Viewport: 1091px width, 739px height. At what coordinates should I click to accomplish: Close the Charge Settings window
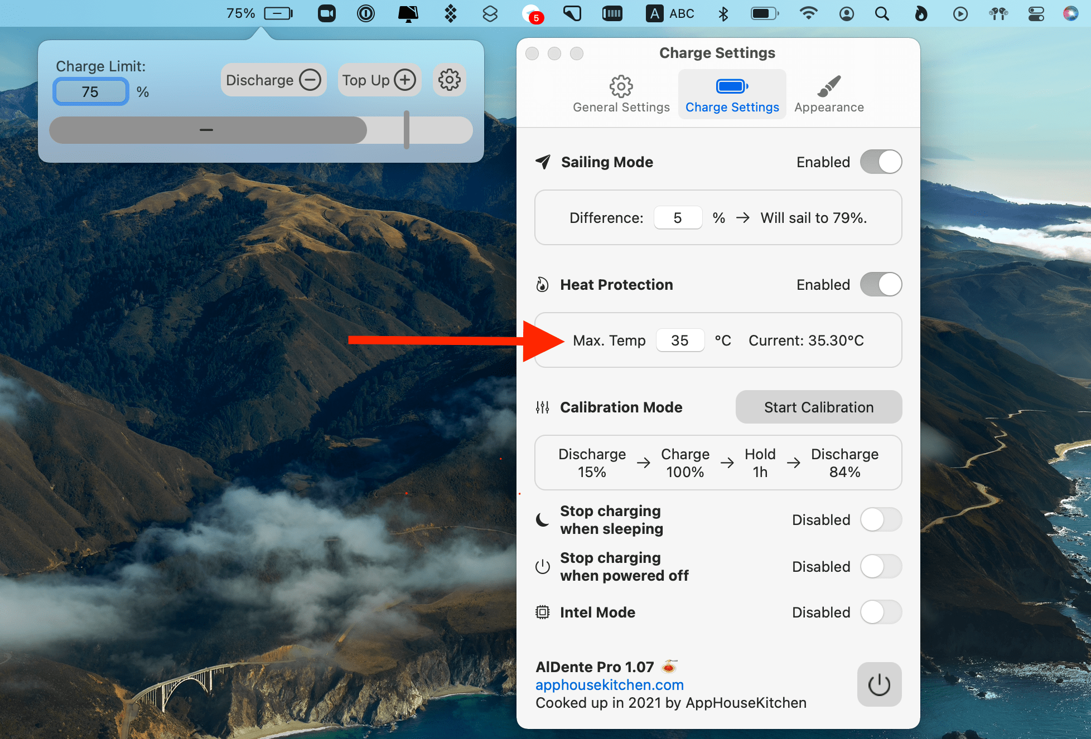(532, 54)
